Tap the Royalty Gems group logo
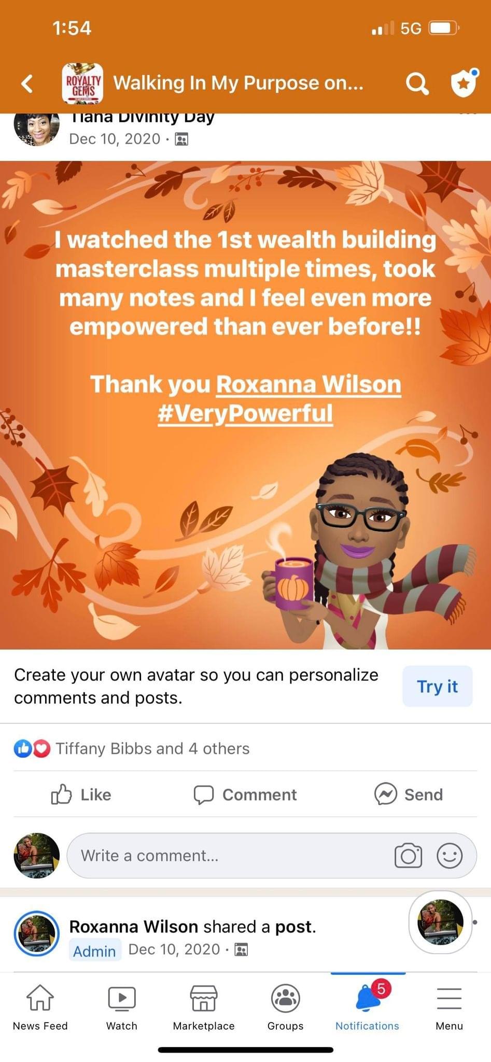The height and width of the screenshot is (1062, 491). (82, 83)
